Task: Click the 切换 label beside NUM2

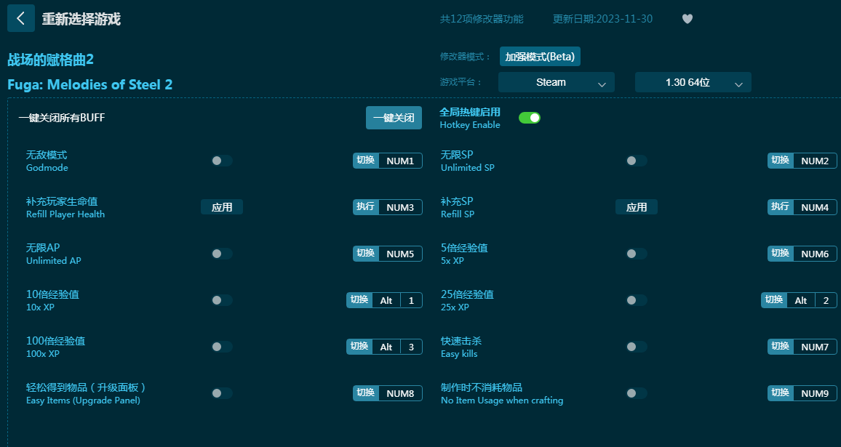Action: pos(781,160)
